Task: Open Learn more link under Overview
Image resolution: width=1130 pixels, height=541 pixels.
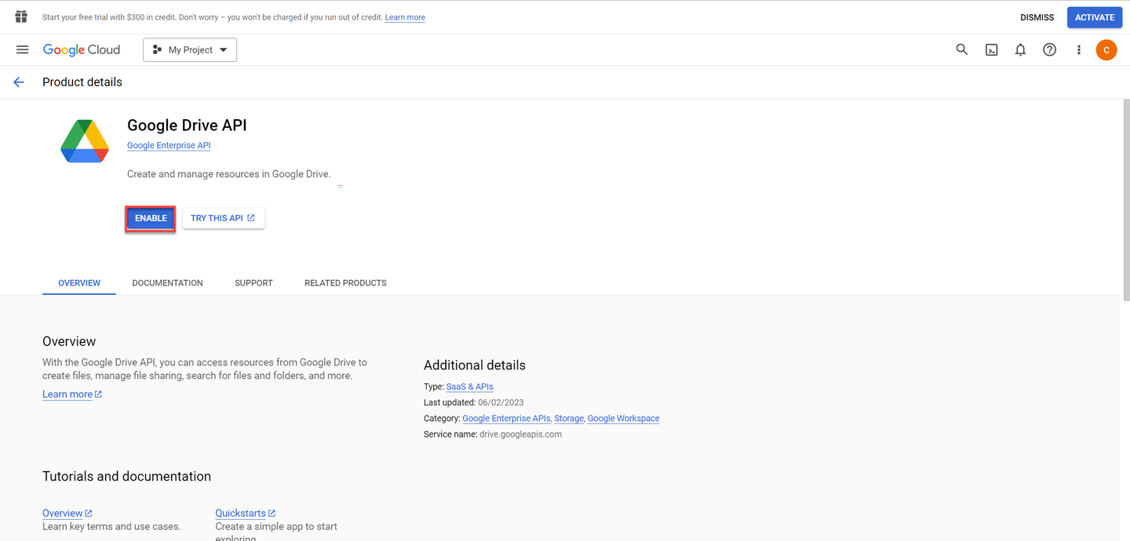Action: [x=72, y=394]
